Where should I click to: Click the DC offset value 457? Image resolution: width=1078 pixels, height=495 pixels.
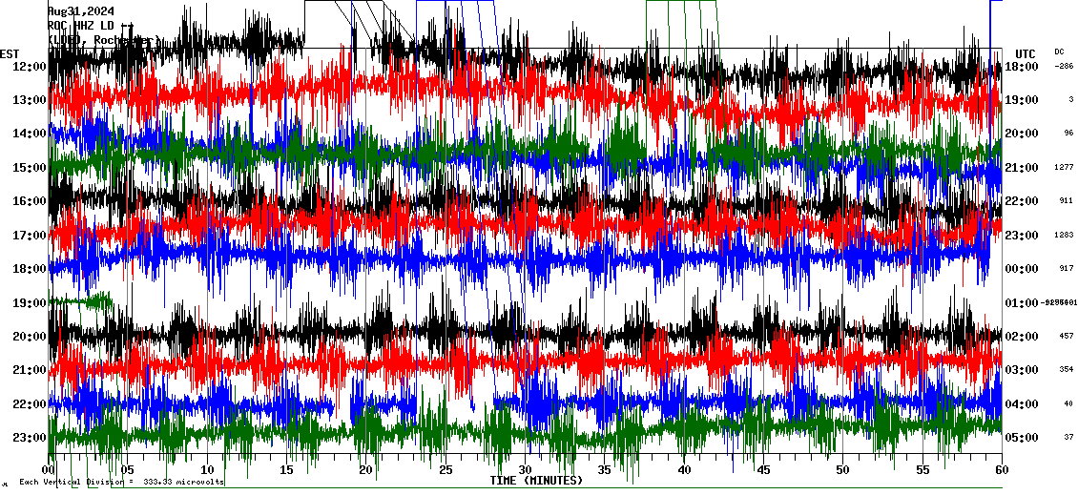coord(1066,337)
